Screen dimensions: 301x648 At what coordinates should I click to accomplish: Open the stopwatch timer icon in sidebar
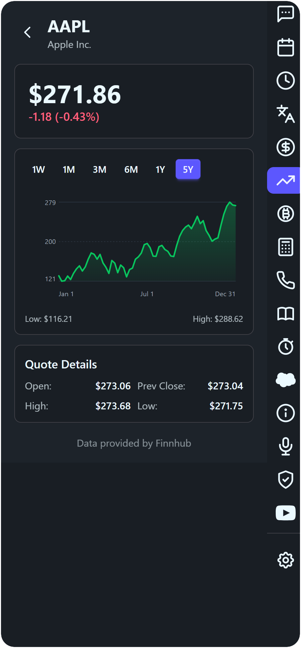285,346
